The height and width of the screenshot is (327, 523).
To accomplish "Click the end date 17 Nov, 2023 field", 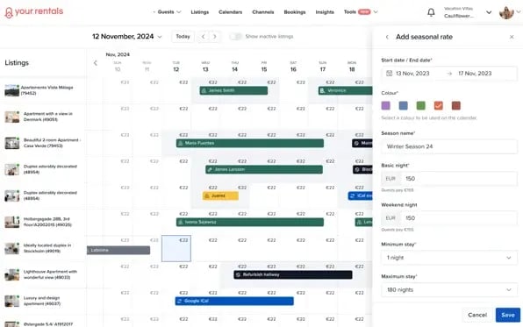I will 475,74.
